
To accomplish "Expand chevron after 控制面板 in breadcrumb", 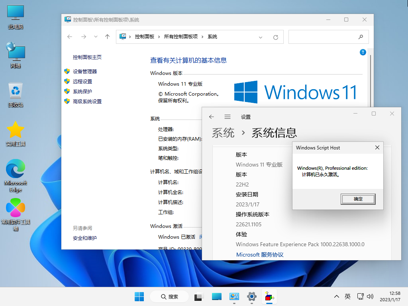I will [x=159, y=37].
